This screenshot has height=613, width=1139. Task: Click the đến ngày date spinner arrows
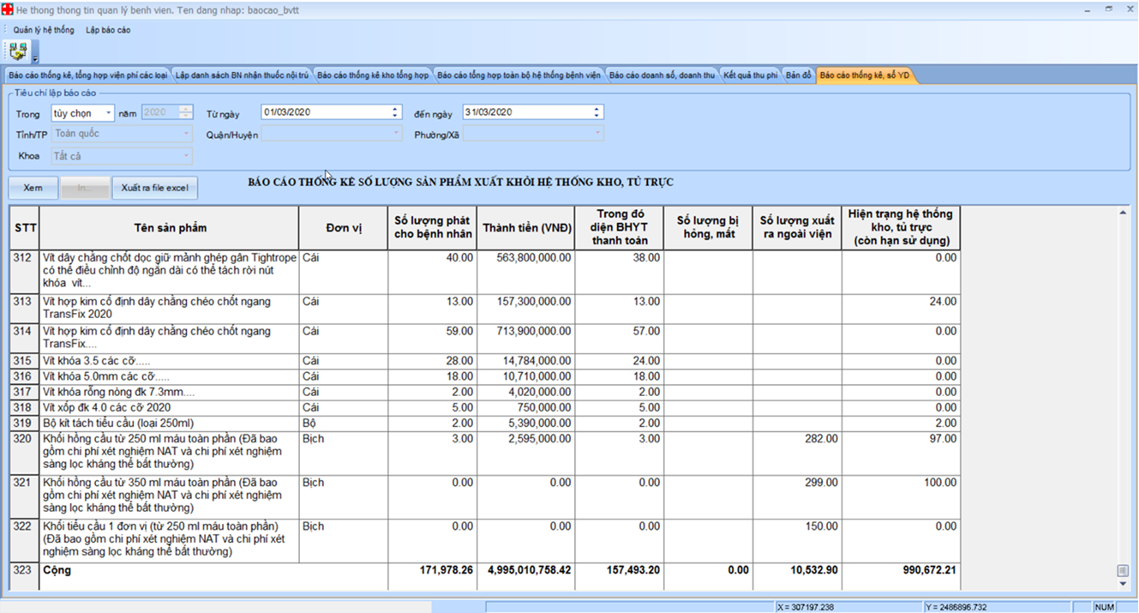point(597,112)
